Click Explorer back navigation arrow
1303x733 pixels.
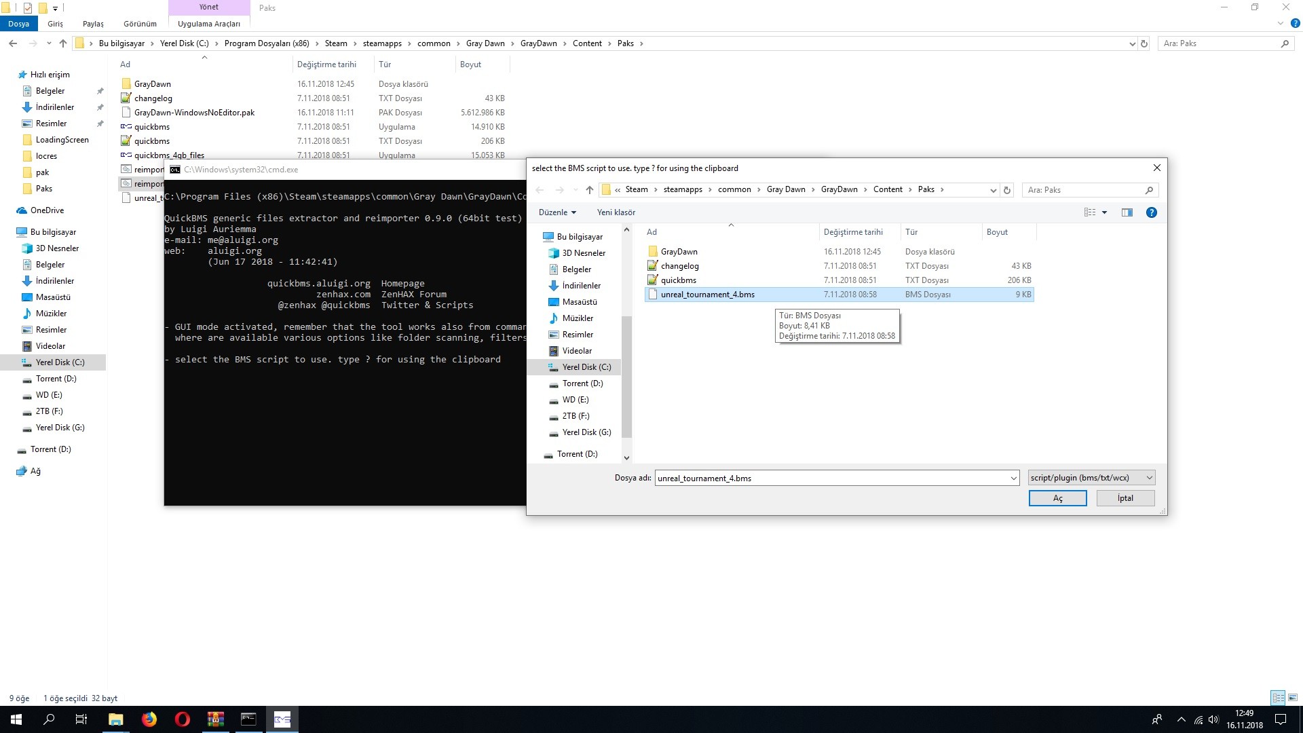click(x=13, y=43)
